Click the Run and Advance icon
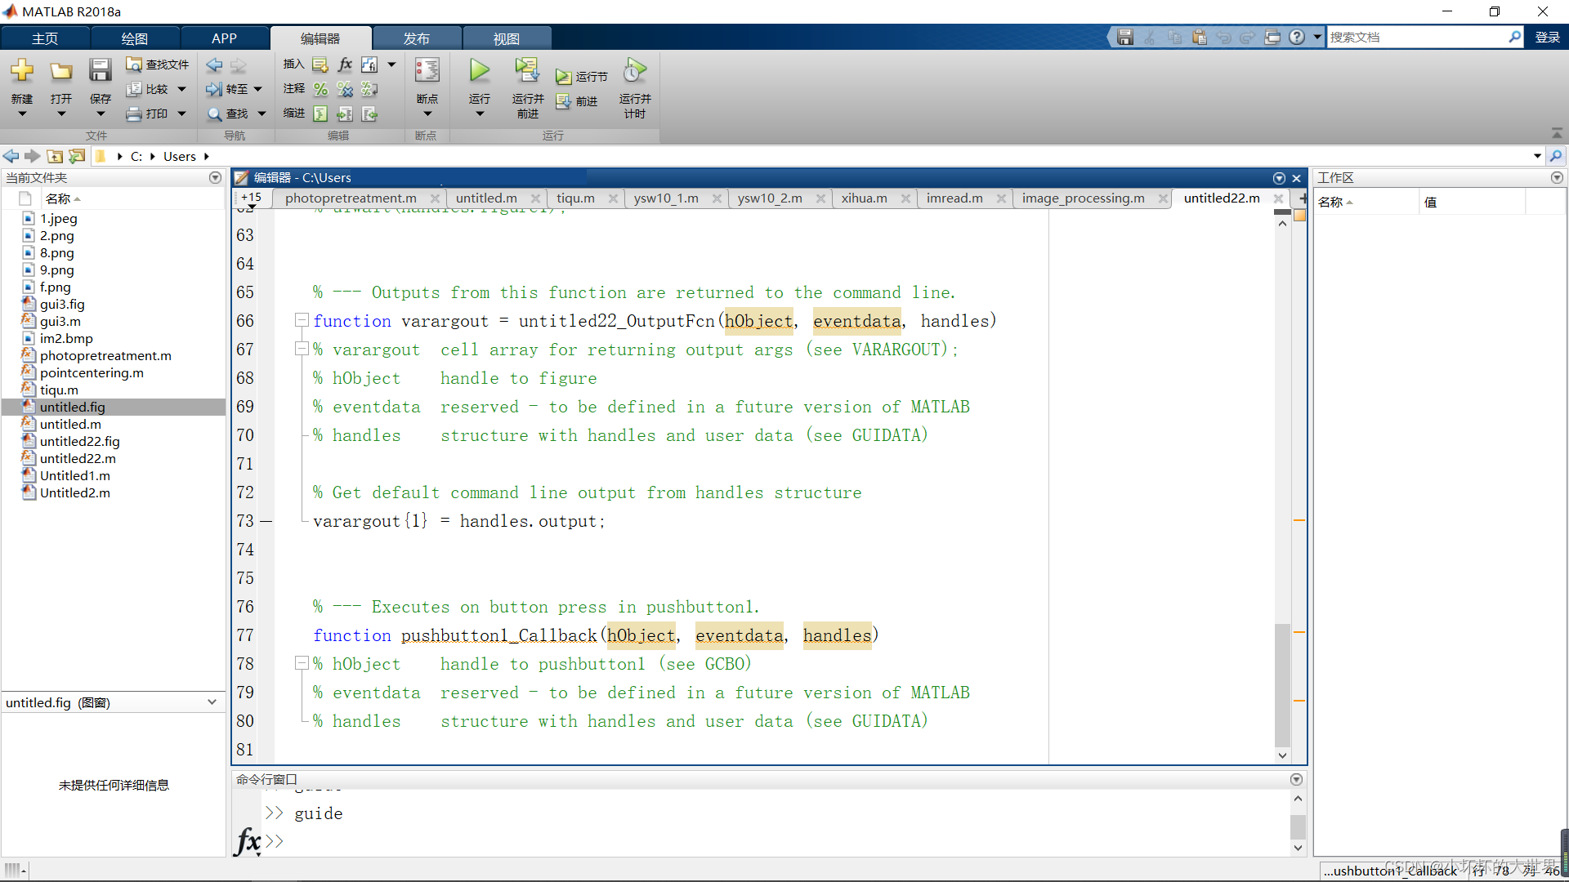Image resolution: width=1569 pixels, height=882 pixels. point(527,71)
